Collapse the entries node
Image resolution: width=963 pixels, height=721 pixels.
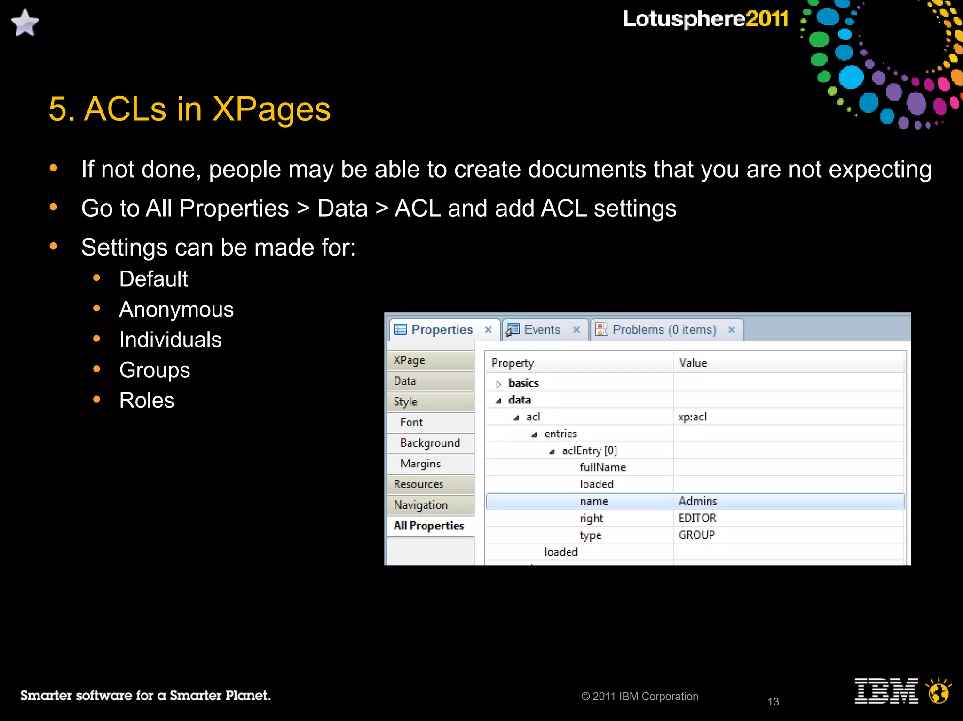coord(534,434)
